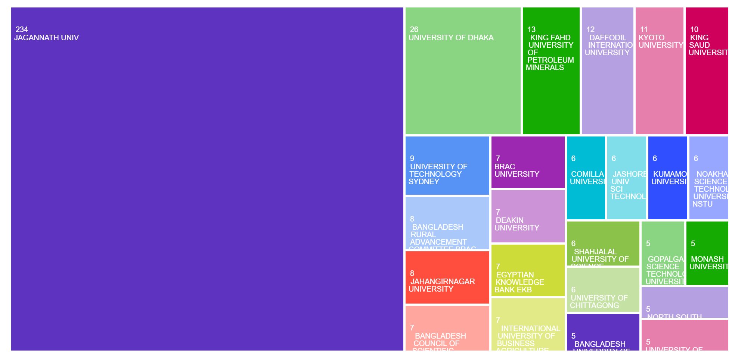The width and height of the screenshot is (732, 358).
Task: Select the University of Chittagong tile
Action: (x=603, y=290)
